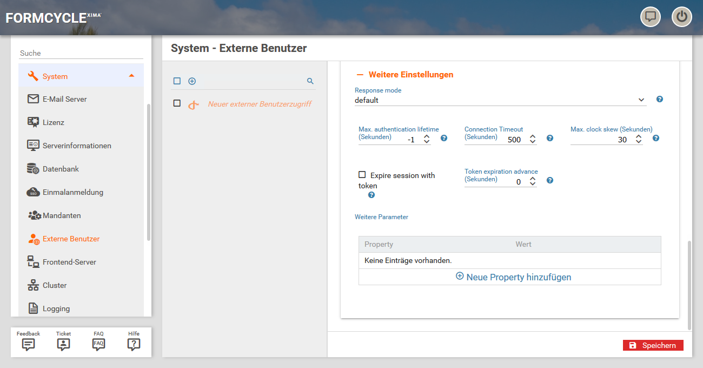Tick checkbox beside Neuer externer Benutzerzugriff

[x=177, y=103]
